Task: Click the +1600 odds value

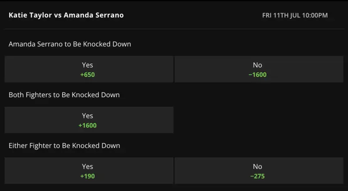Action: (87, 125)
